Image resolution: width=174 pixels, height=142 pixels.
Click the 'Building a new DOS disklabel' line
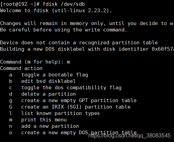[87, 49]
